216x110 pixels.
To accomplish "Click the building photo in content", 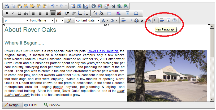I will tap(167, 76).
